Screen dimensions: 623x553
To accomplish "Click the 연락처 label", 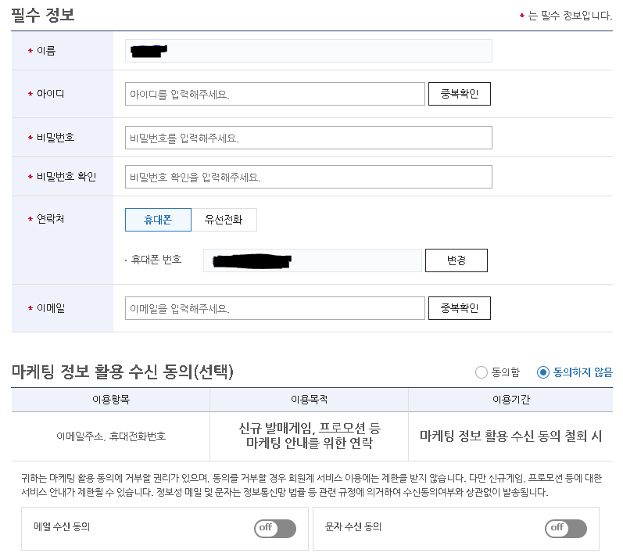I will (51, 219).
